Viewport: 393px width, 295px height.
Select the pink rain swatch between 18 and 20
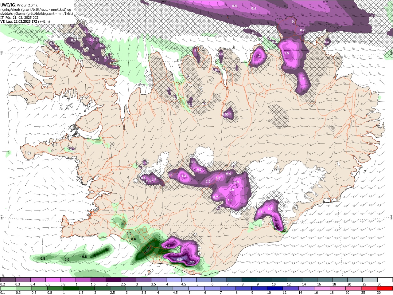tap(338, 288)
